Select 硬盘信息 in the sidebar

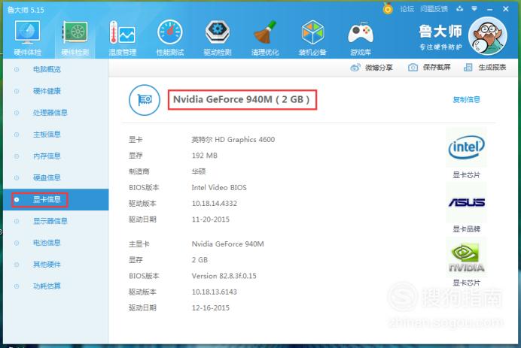(47, 177)
